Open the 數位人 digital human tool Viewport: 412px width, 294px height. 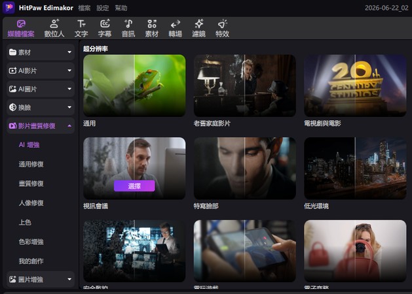pyautogui.click(x=54, y=28)
